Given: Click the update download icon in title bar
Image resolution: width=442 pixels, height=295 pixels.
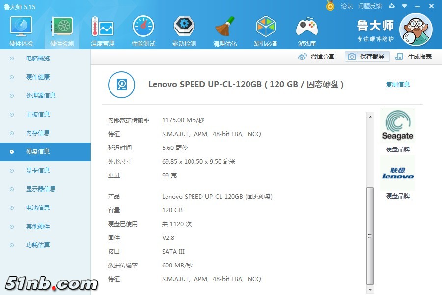Looking at the screenshot, I should (x=392, y=6).
